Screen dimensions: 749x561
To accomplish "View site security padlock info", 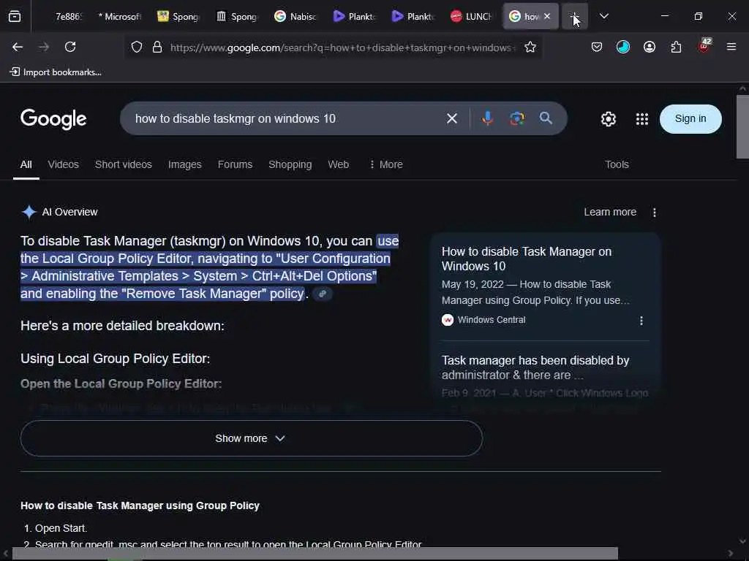I will click(x=157, y=47).
